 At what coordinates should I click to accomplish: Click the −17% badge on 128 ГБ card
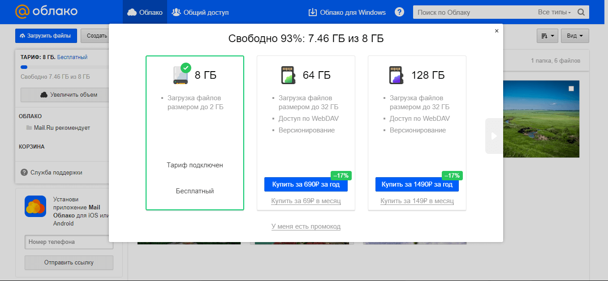(x=452, y=175)
